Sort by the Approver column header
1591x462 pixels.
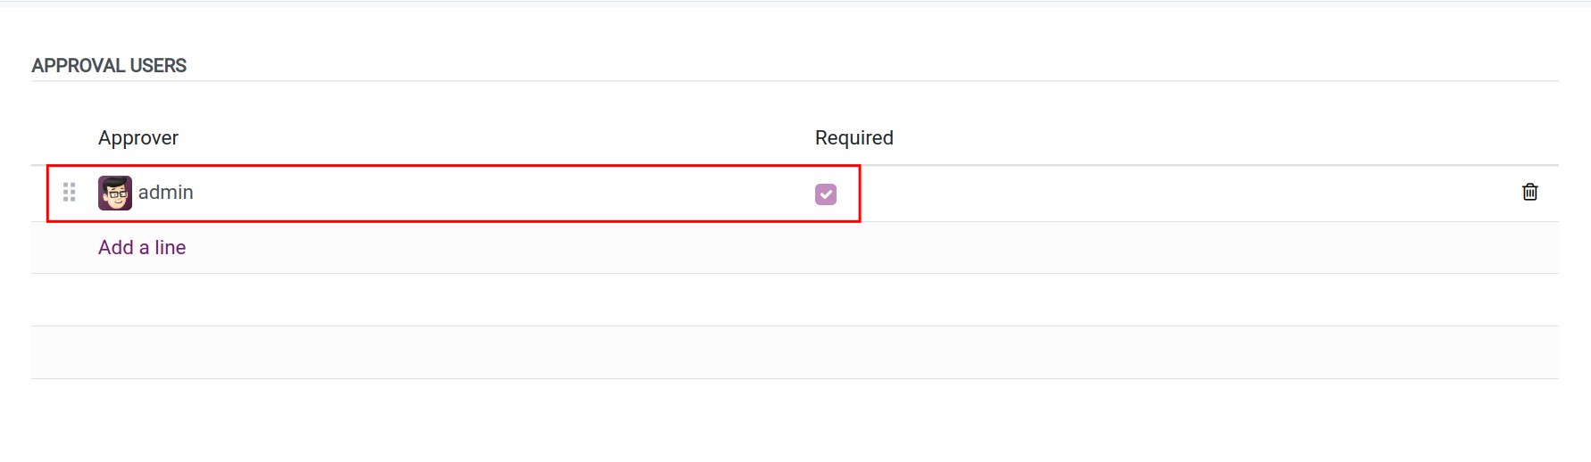point(138,138)
